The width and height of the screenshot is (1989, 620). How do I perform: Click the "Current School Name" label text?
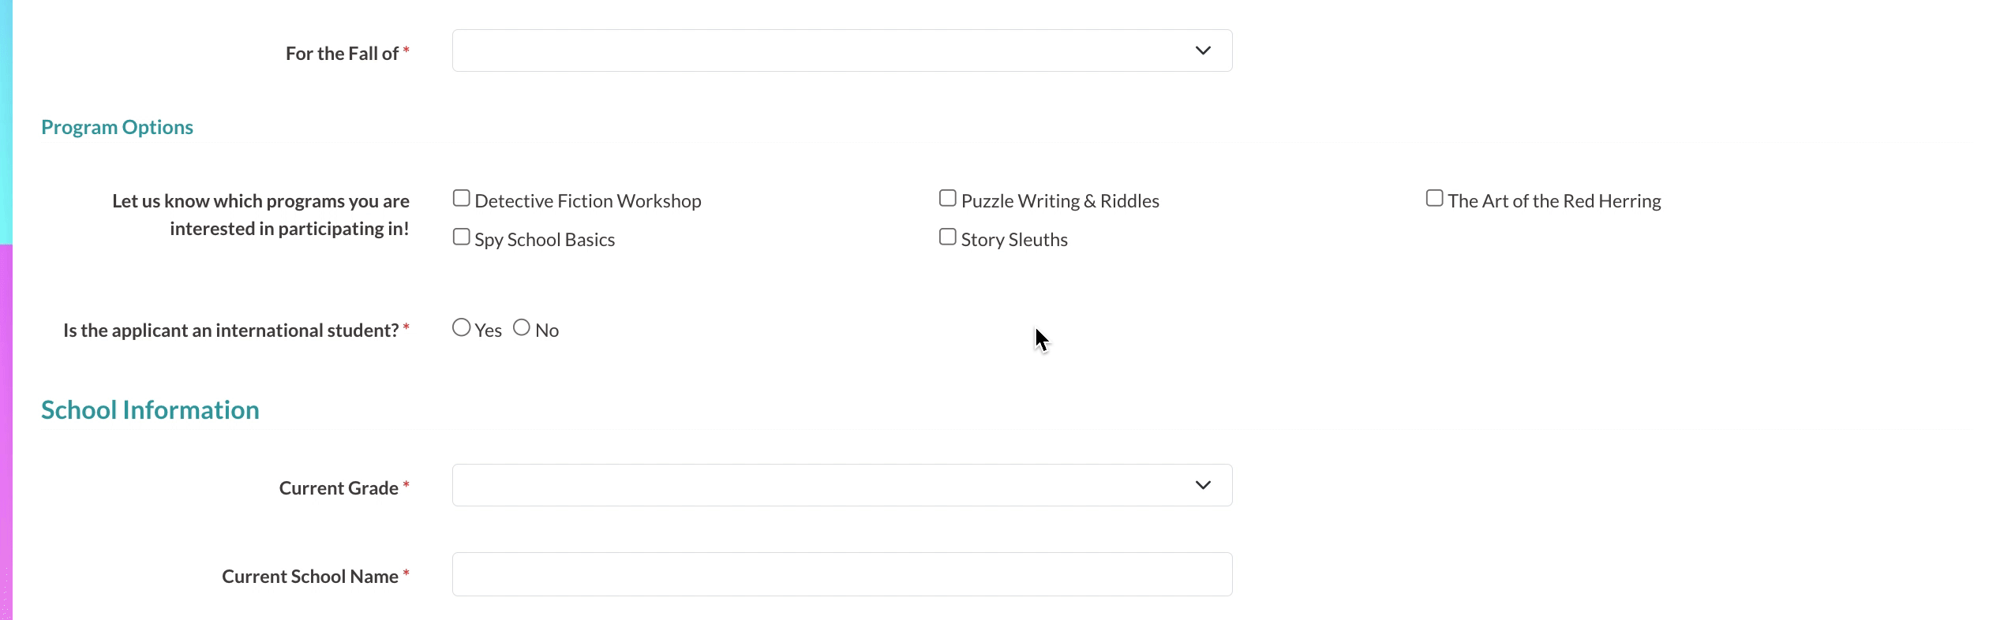click(x=309, y=577)
